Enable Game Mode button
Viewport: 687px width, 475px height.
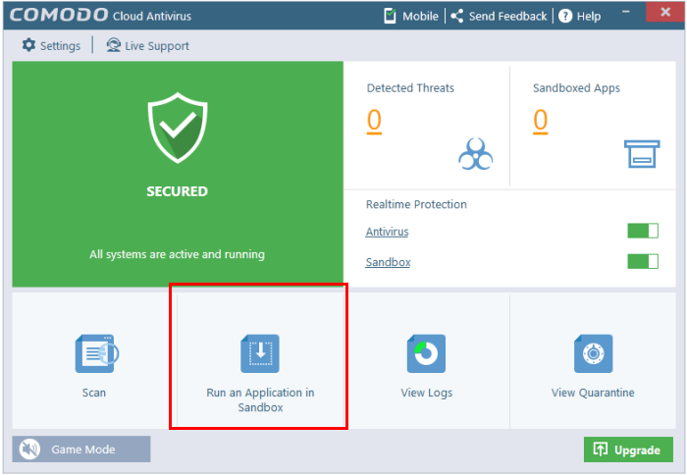[x=81, y=449]
